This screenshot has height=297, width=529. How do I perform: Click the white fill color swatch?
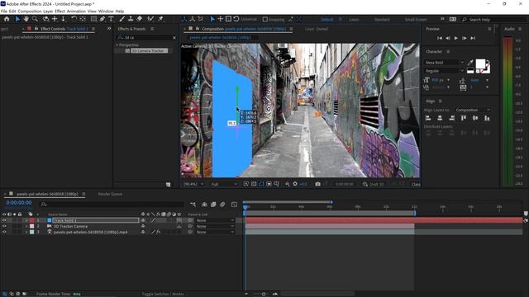pyautogui.click(x=480, y=64)
